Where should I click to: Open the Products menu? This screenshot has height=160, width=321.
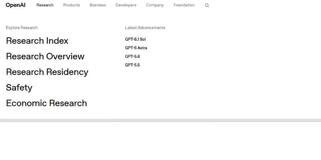[x=71, y=5]
